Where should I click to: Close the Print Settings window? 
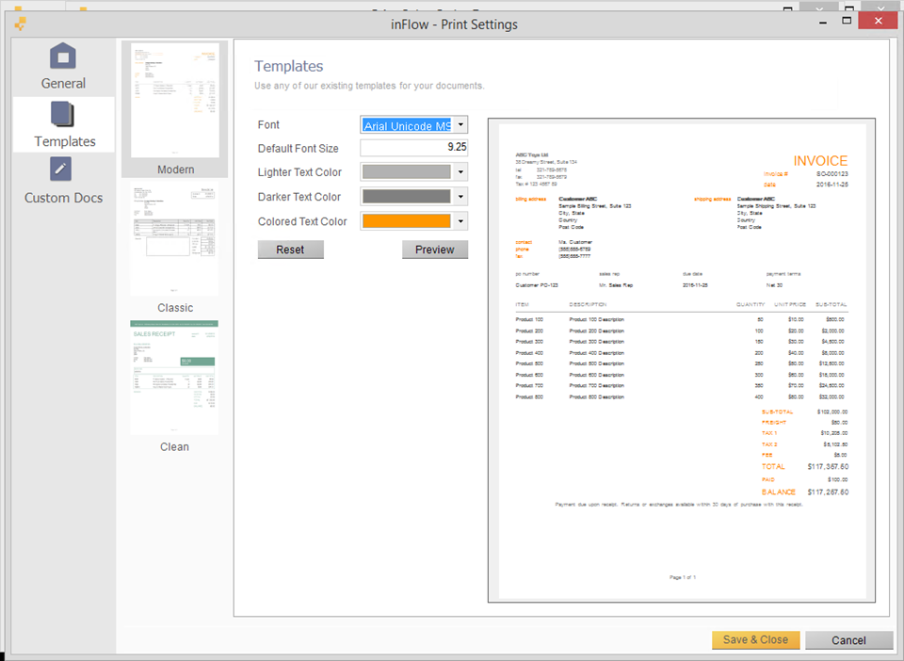point(878,21)
